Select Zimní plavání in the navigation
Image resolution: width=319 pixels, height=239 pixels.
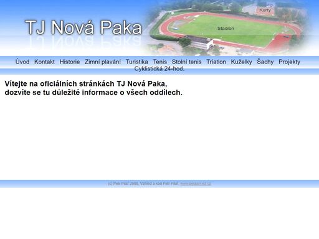coord(103,62)
